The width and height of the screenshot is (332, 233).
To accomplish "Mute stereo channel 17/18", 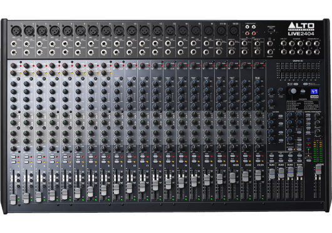I will pos(220,156).
